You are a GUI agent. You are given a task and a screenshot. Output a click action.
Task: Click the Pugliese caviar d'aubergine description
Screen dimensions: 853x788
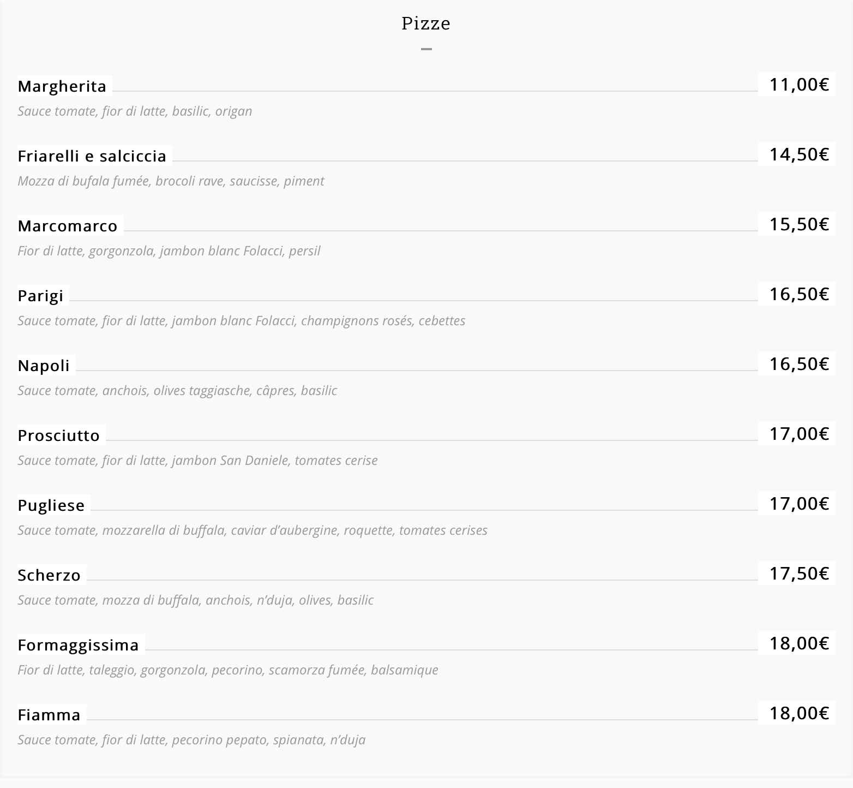tap(253, 530)
